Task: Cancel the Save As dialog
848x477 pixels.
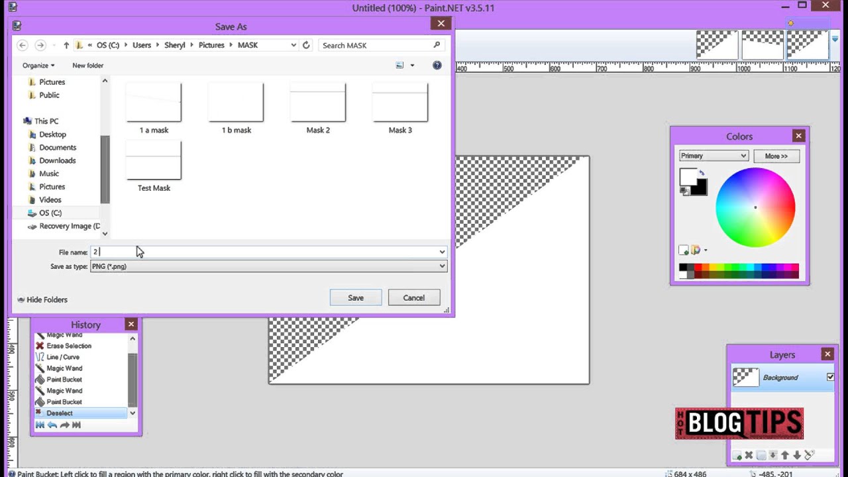Action: coord(414,297)
